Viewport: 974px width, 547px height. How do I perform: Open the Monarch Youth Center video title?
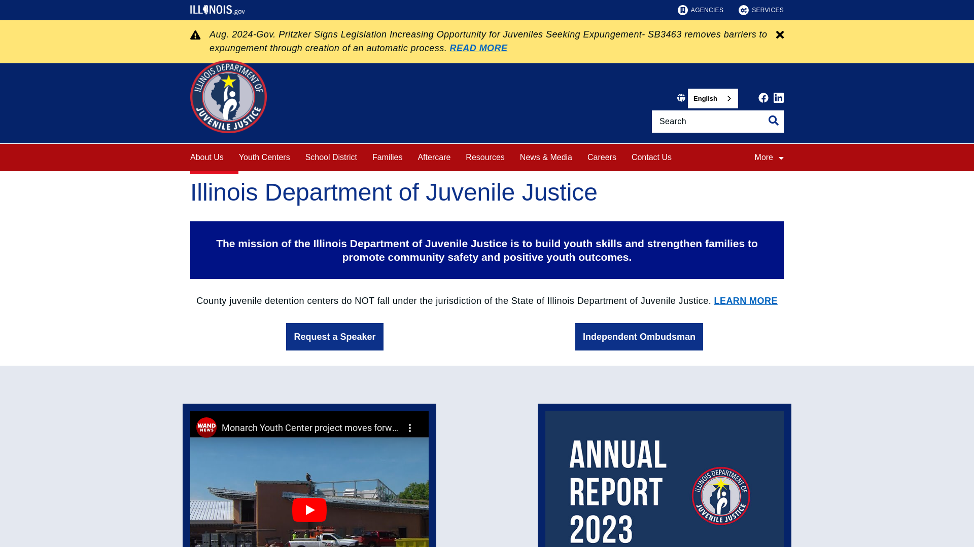point(310,428)
